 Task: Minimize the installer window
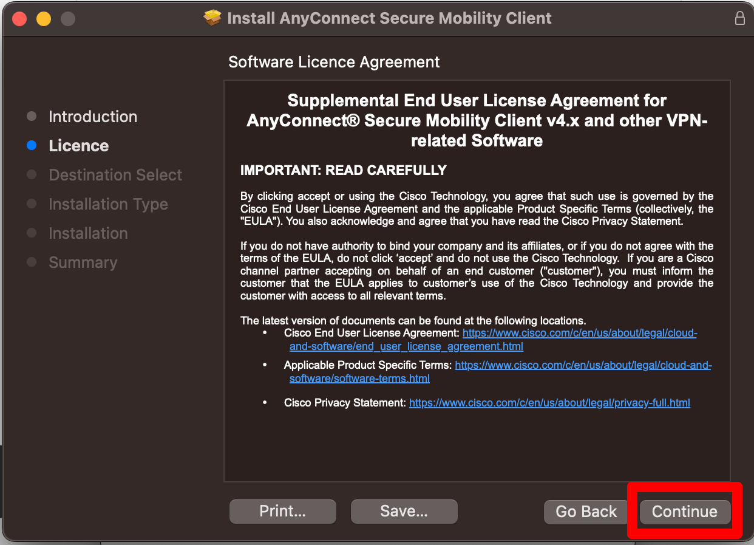(43, 18)
